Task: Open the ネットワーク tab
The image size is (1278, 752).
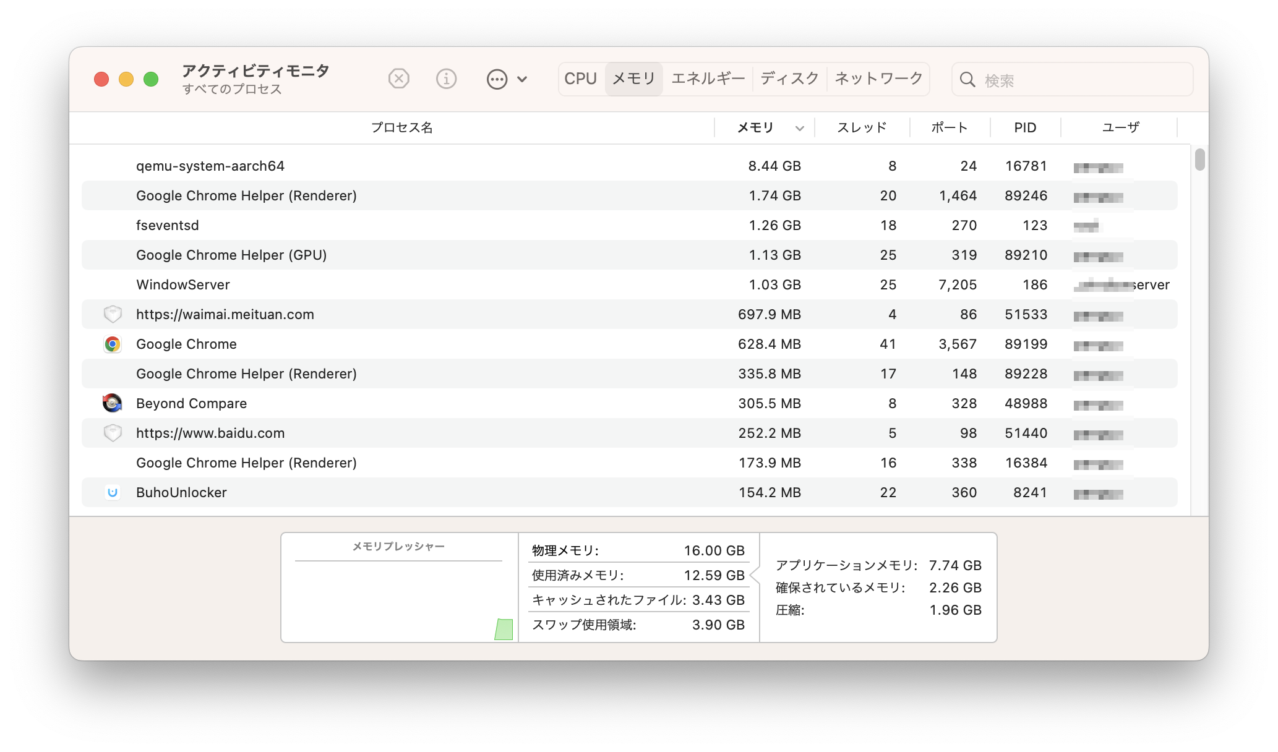Action: point(878,79)
